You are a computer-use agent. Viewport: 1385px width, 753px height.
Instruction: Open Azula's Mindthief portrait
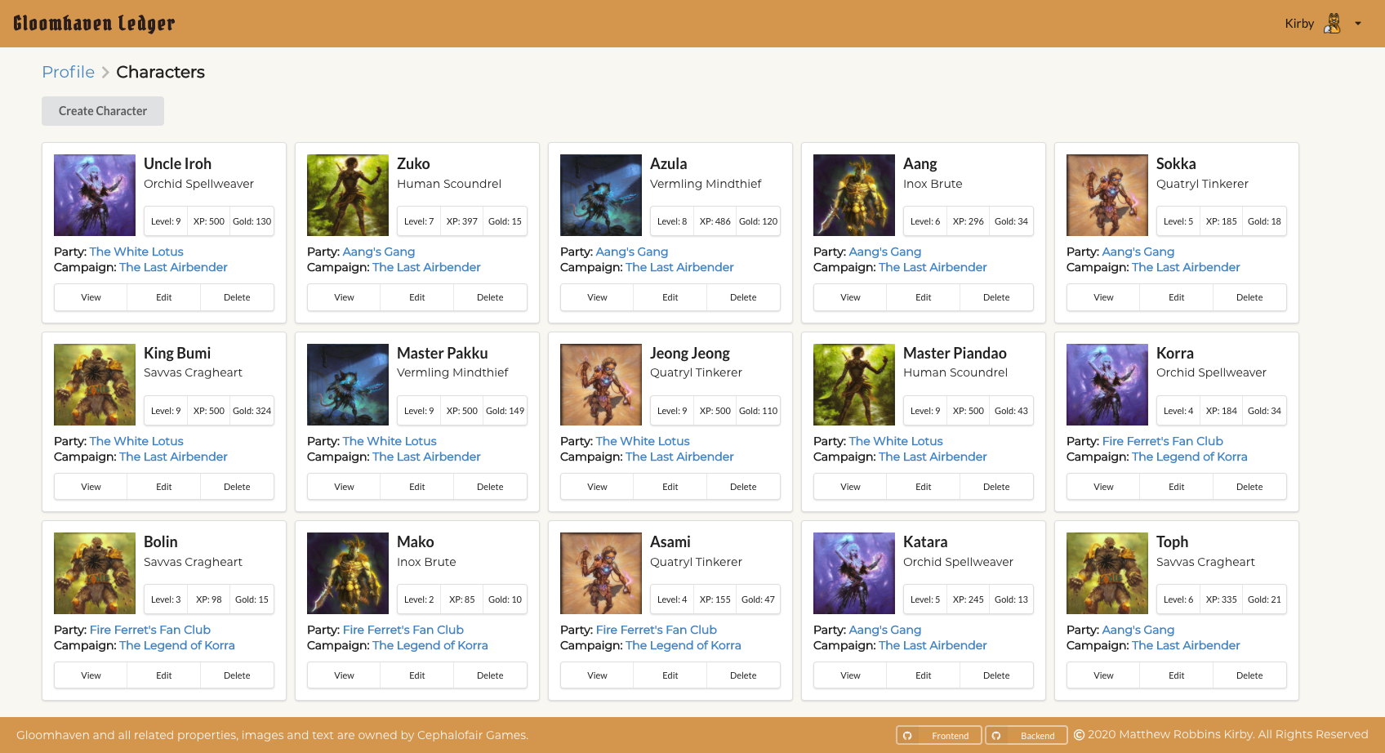tap(601, 195)
